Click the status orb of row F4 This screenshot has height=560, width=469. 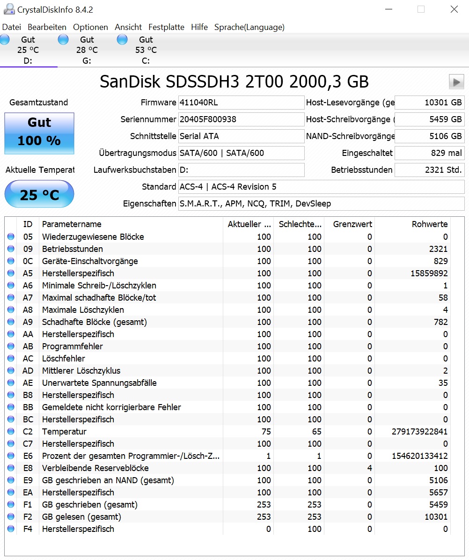11,529
